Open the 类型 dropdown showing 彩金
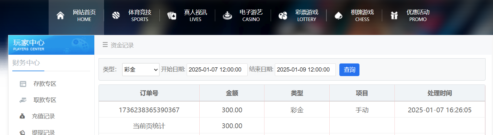 pos(141,70)
